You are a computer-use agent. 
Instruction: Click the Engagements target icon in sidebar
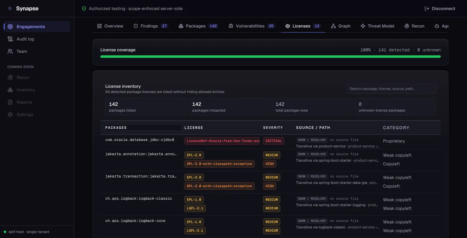[10, 27]
